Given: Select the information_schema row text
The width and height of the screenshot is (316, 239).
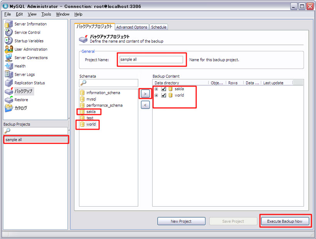Looking at the screenshot, I should pos(103,93).
